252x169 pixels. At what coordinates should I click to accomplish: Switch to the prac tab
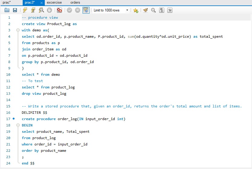click(7, 3)
